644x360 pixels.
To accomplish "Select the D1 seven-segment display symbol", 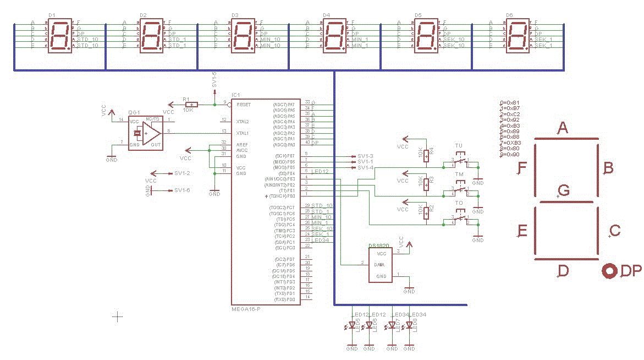I will point(60,36).
